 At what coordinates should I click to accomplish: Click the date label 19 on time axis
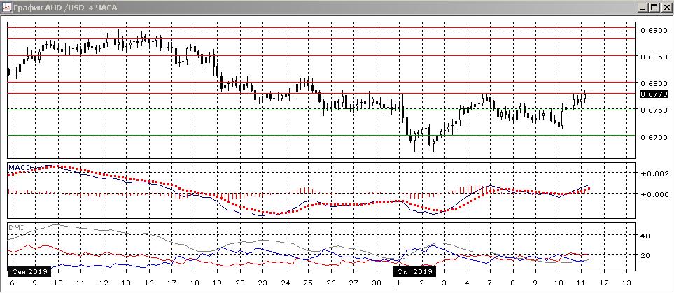(x=217, y=283)
